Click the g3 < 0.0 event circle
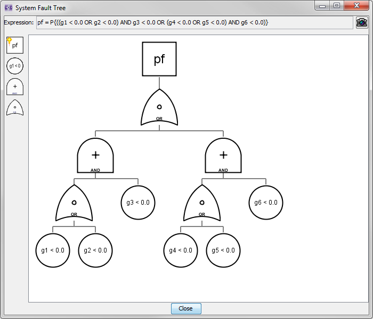 click(138, 203)
